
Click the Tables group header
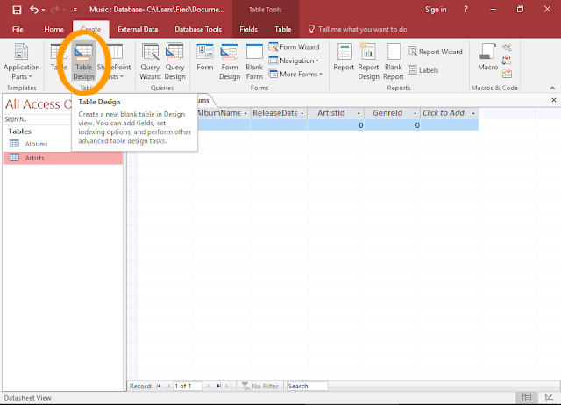point(19,131)
